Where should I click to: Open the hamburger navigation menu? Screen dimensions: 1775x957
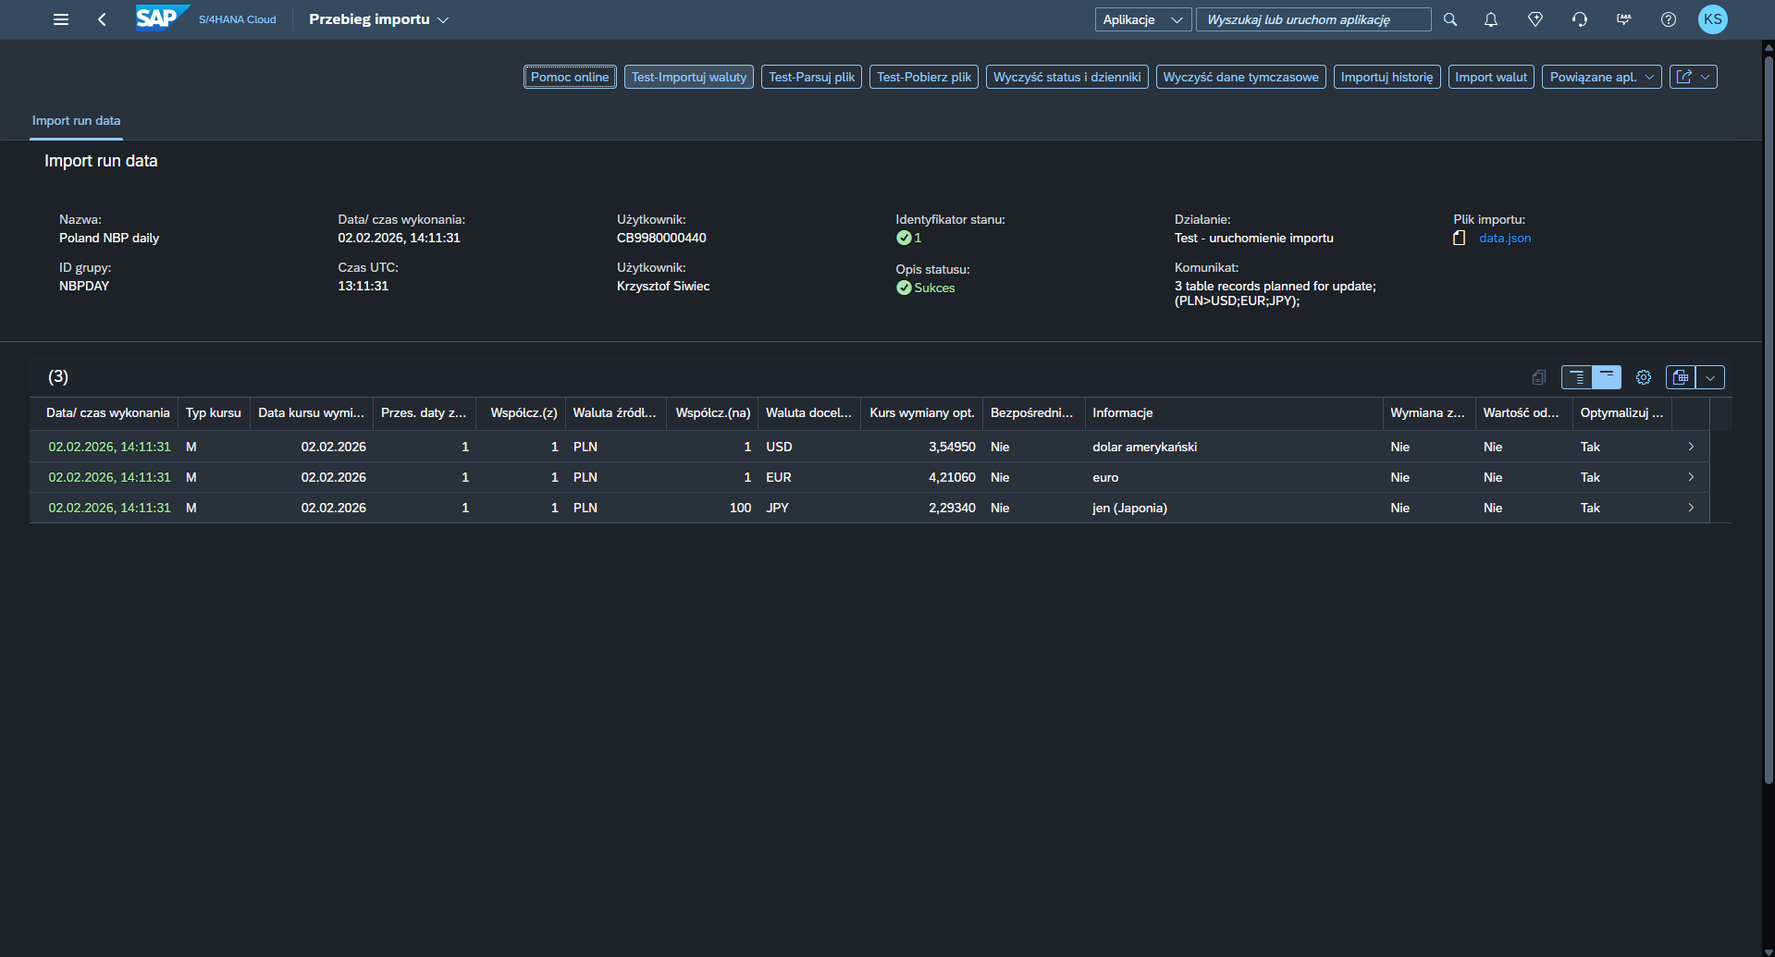tap(61, 19)
